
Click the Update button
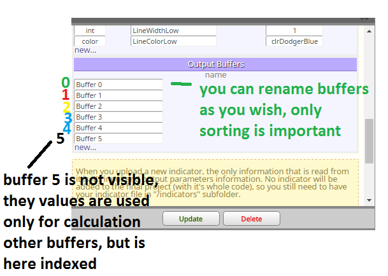pyautogui.click(x=190, y=218)
